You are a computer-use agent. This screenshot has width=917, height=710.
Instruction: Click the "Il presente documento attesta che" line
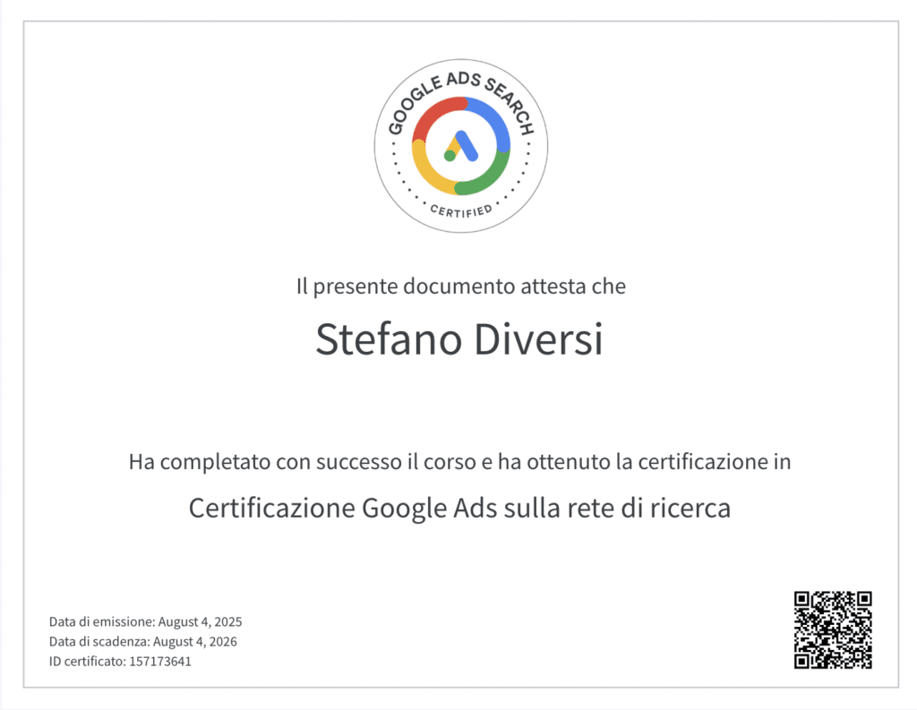pyautogui.click(x=460, y=287)
